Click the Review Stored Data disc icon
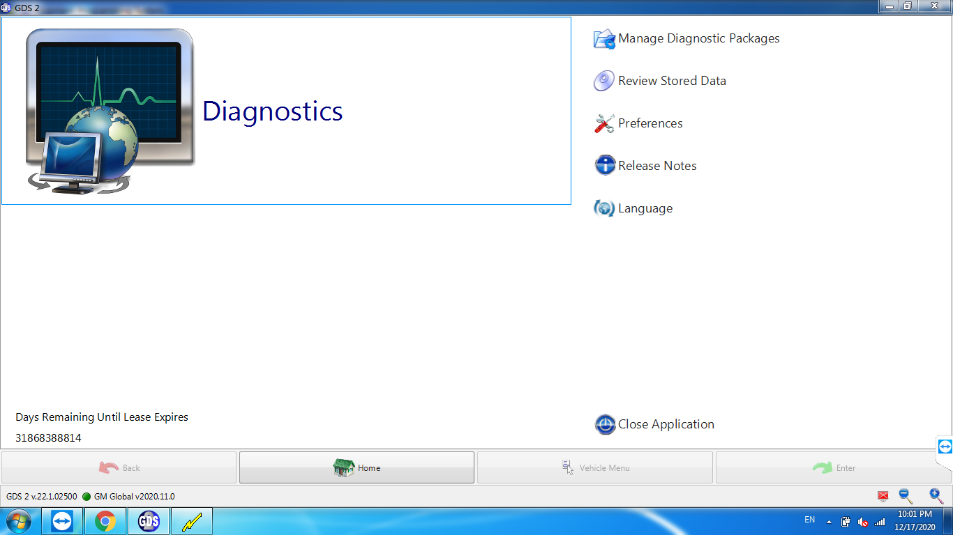Image resolution: width=953 pixels, height=535 pixels. (x=604, y=81)
